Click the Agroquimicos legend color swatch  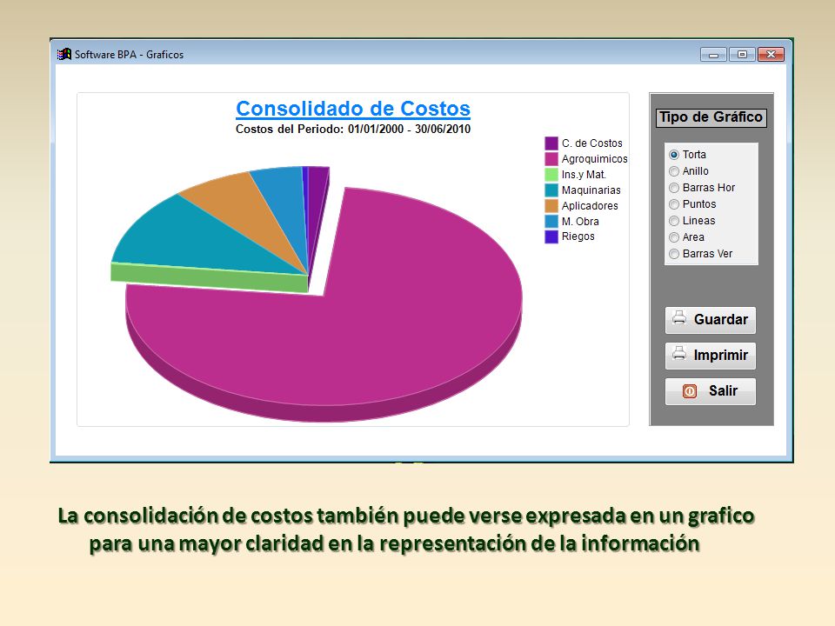[x=551, y=158]
